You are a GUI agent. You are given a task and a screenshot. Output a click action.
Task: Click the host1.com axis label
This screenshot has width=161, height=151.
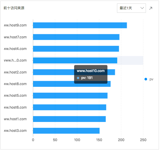coord(15,119)
